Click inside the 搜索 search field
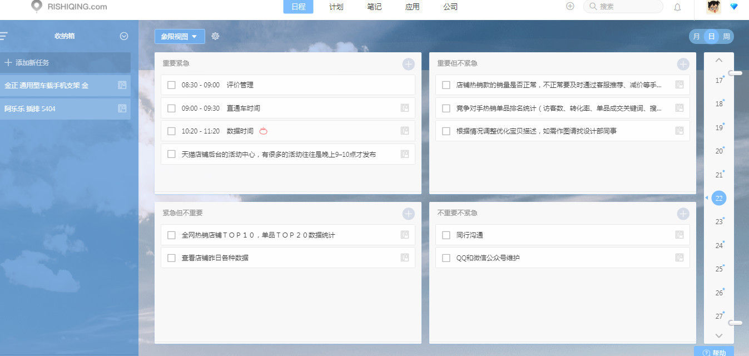 [623, 6]
